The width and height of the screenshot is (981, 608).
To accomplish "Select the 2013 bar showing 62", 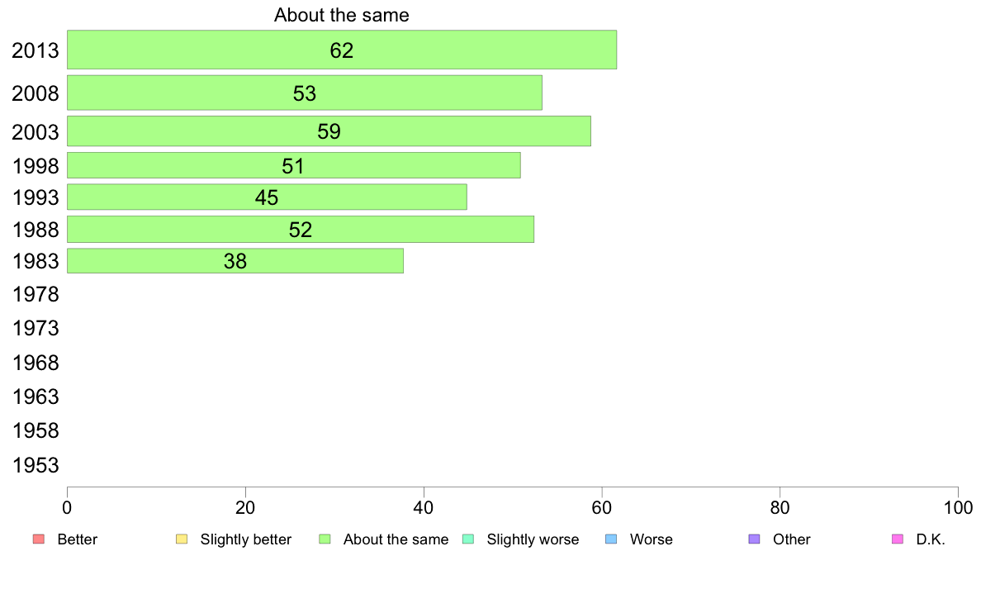I will [342, 50].
